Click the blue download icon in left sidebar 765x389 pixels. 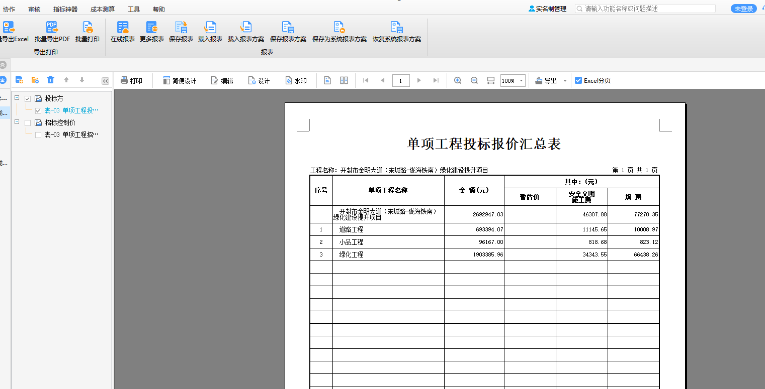pos(3,80)
